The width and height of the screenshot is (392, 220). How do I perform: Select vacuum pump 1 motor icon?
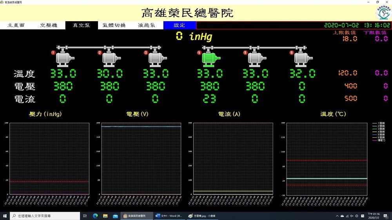pos(65,60)
